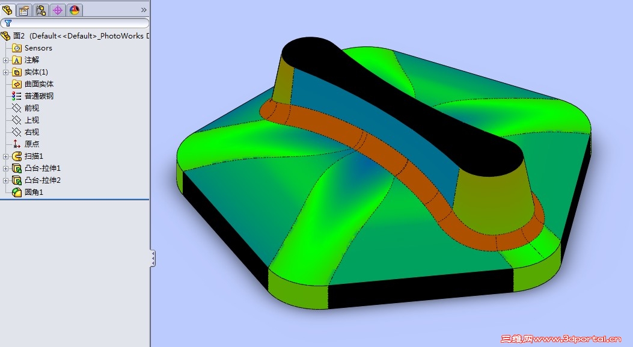Image resolution: width=633 pixels, height=347 pixels.
Task: Click the 上视 plane icon
Action: click(17, 120)
